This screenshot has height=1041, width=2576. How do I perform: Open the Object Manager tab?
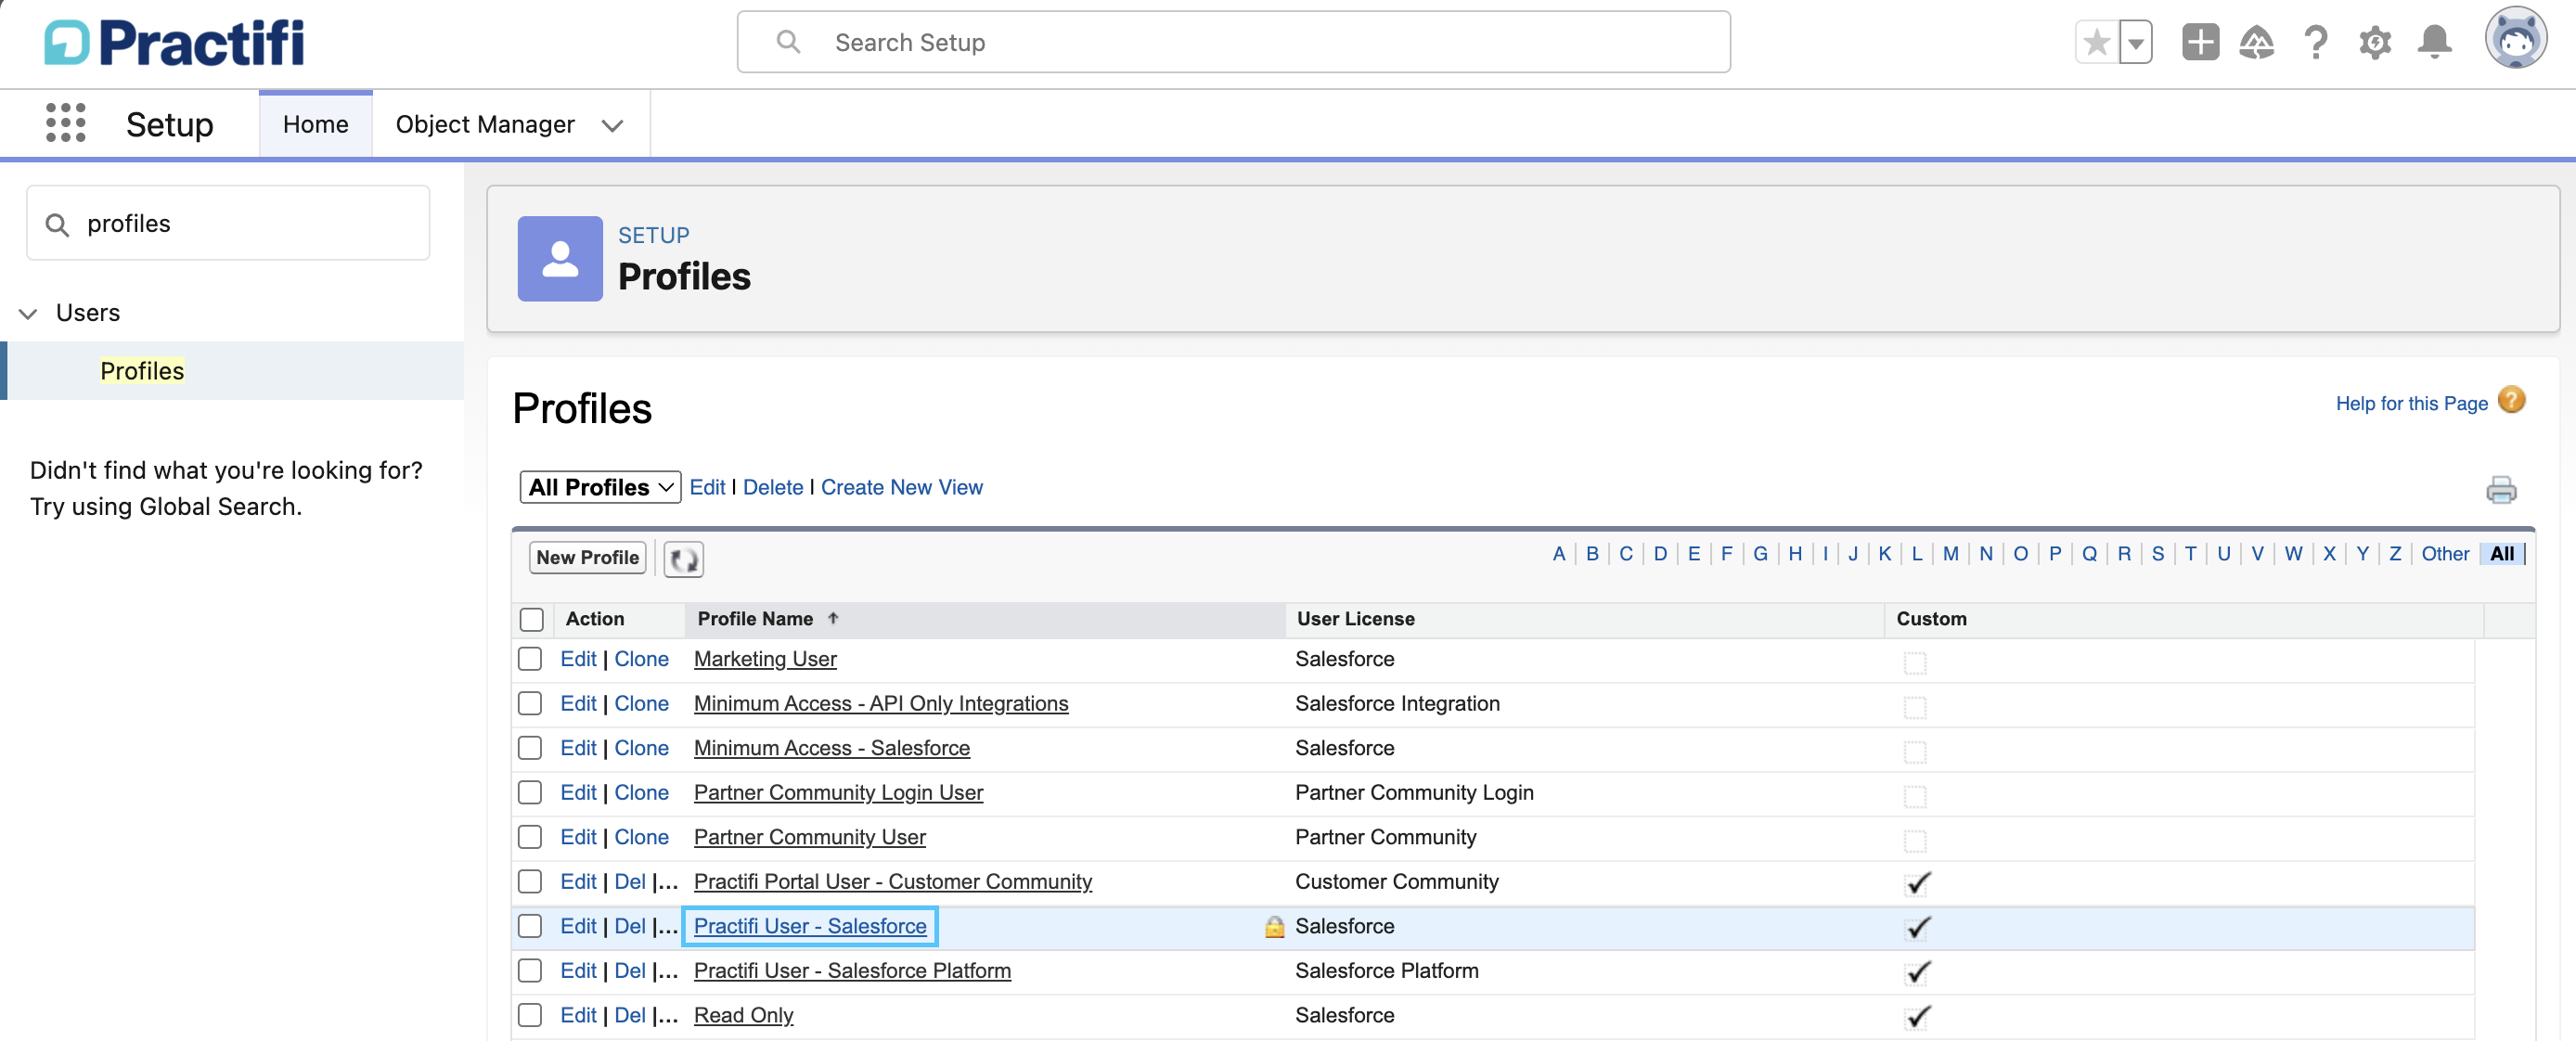(484, 124)
